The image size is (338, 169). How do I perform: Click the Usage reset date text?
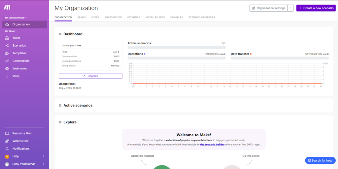click(70, 88)
